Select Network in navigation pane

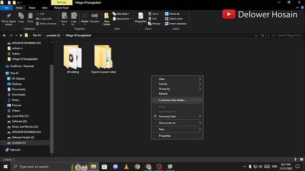pyautogui.click(x=13, y=150)
